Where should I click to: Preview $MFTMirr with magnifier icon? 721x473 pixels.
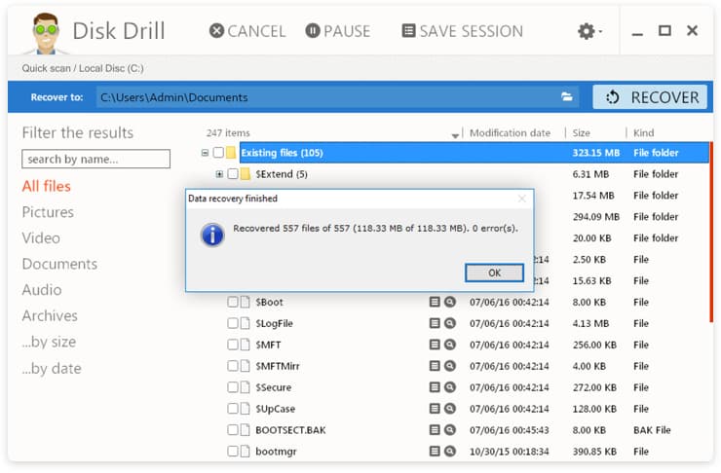point(450,366)
